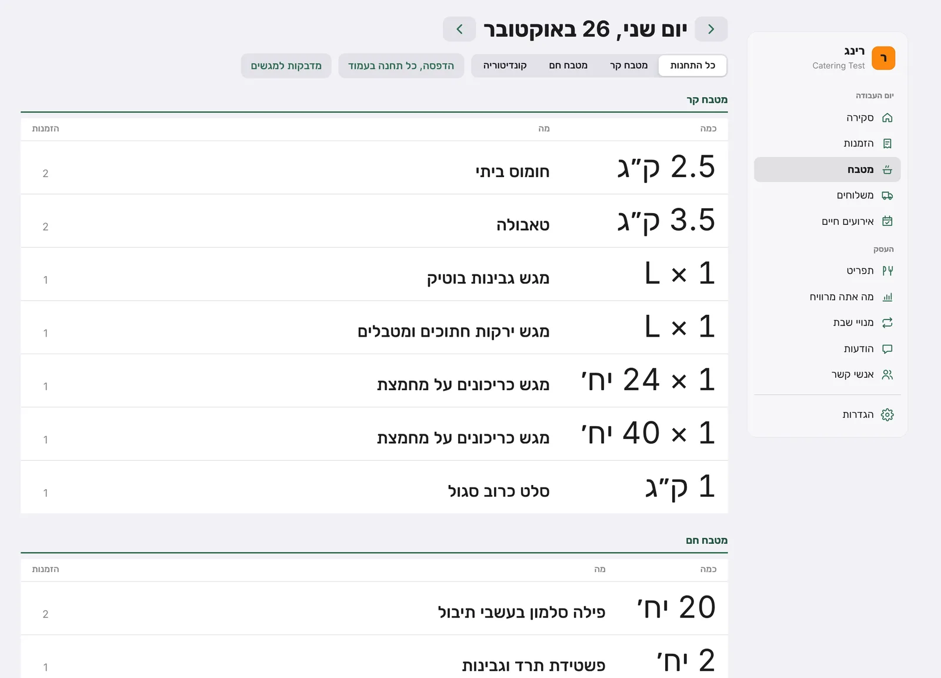Open תפריט menu utensils icon
Image resolution: width=941 pixels, height=678 pixels.
(x=887, y=271)
